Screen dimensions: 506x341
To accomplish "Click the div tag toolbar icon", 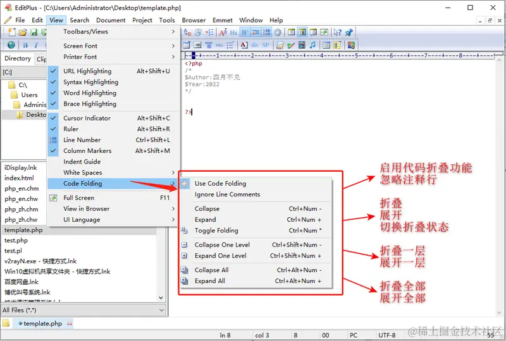I will click(x=255, y=45).
